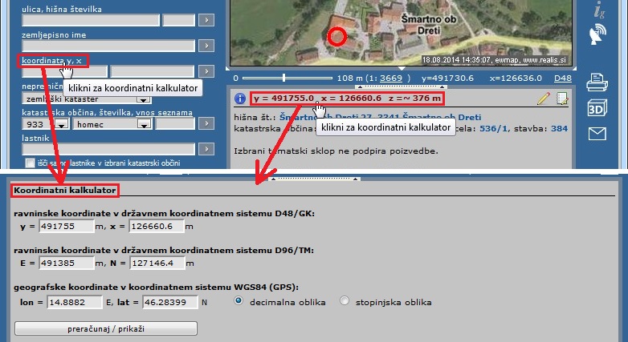
Task: Click the koordinata y, x link
Action: 51,61
